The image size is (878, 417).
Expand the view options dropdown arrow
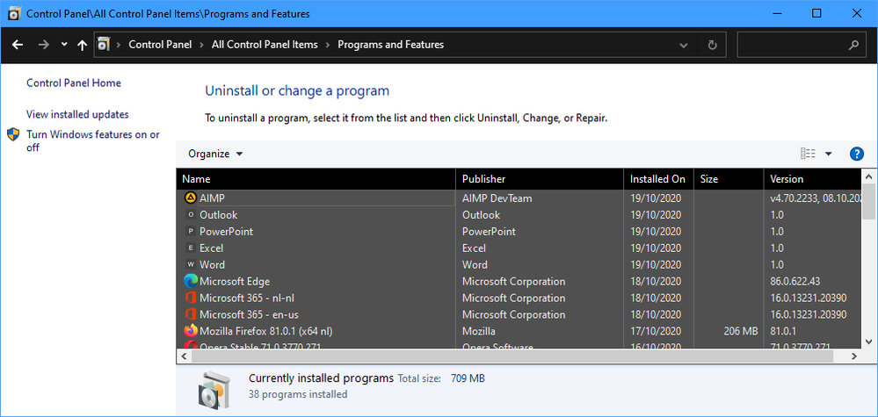tap(829, 154)
